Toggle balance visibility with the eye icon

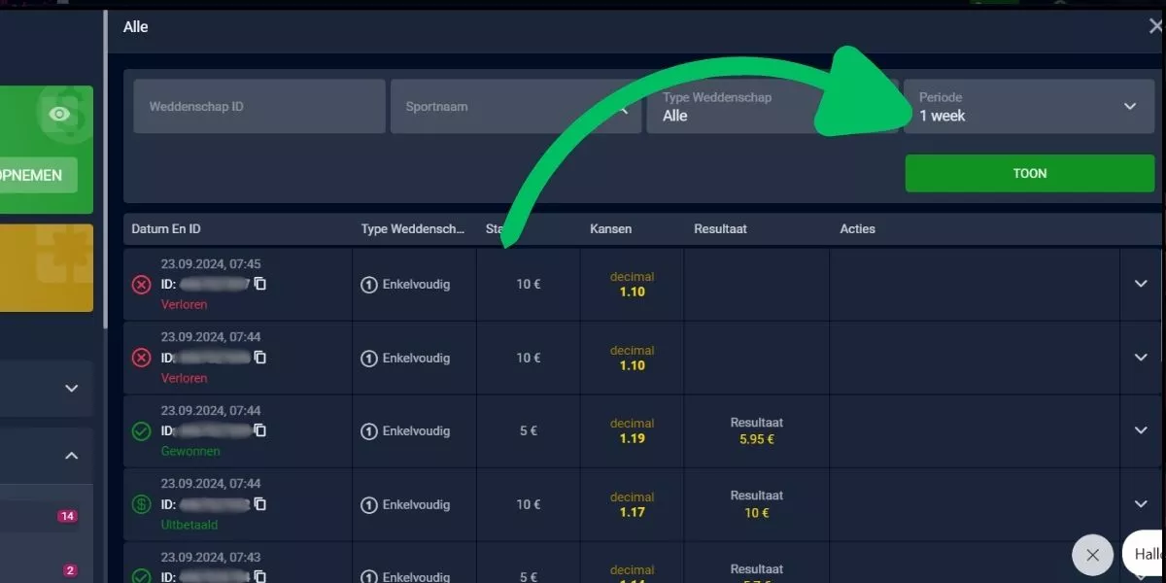coord(60,115)
